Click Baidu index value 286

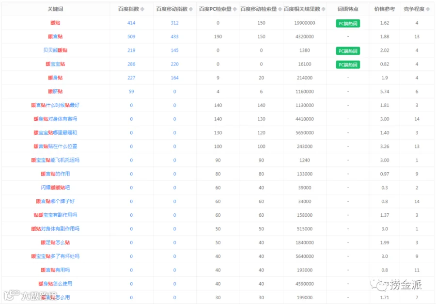pyautogui.click(x=131, y=64)
